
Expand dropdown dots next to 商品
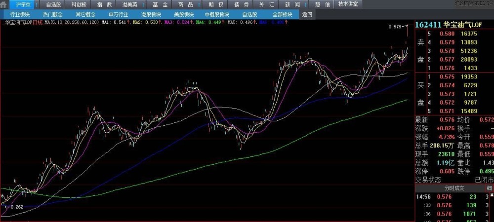[x=199, y=5]
